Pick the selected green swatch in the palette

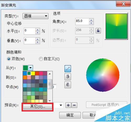click(x=29, y=73)
